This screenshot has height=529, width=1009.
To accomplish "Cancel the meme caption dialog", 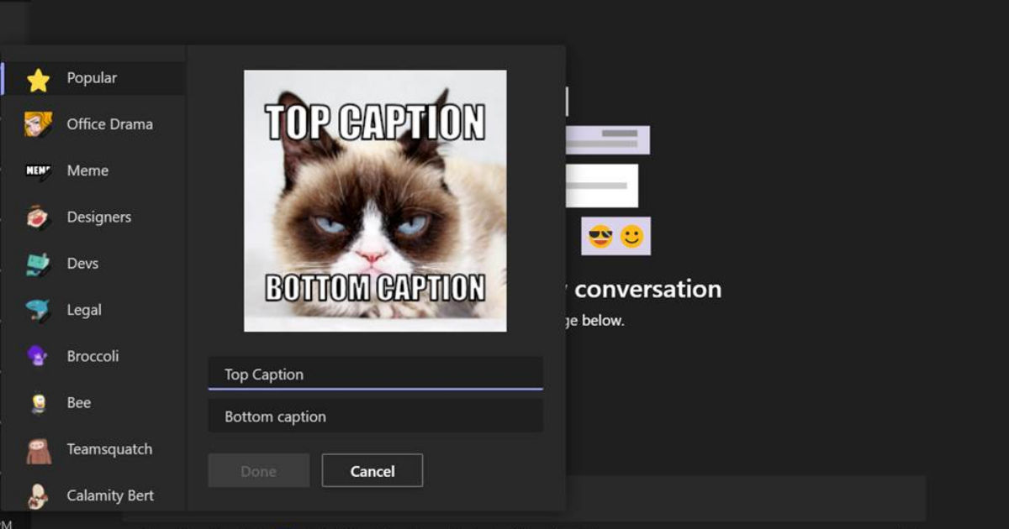I will [372, 471].
